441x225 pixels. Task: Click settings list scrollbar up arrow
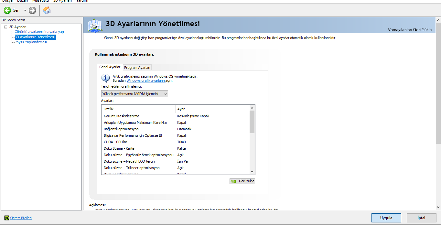point(252,108)
